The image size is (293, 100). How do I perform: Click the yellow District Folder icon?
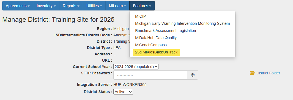point(252,73)
